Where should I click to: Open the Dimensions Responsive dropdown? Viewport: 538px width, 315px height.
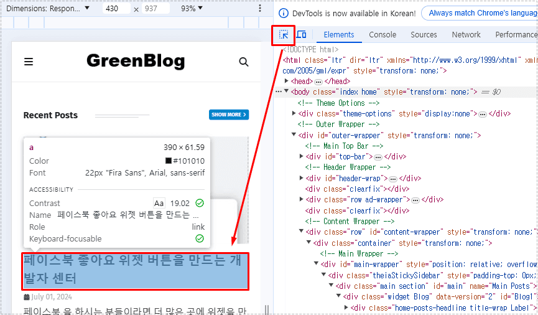coord(48,8)
